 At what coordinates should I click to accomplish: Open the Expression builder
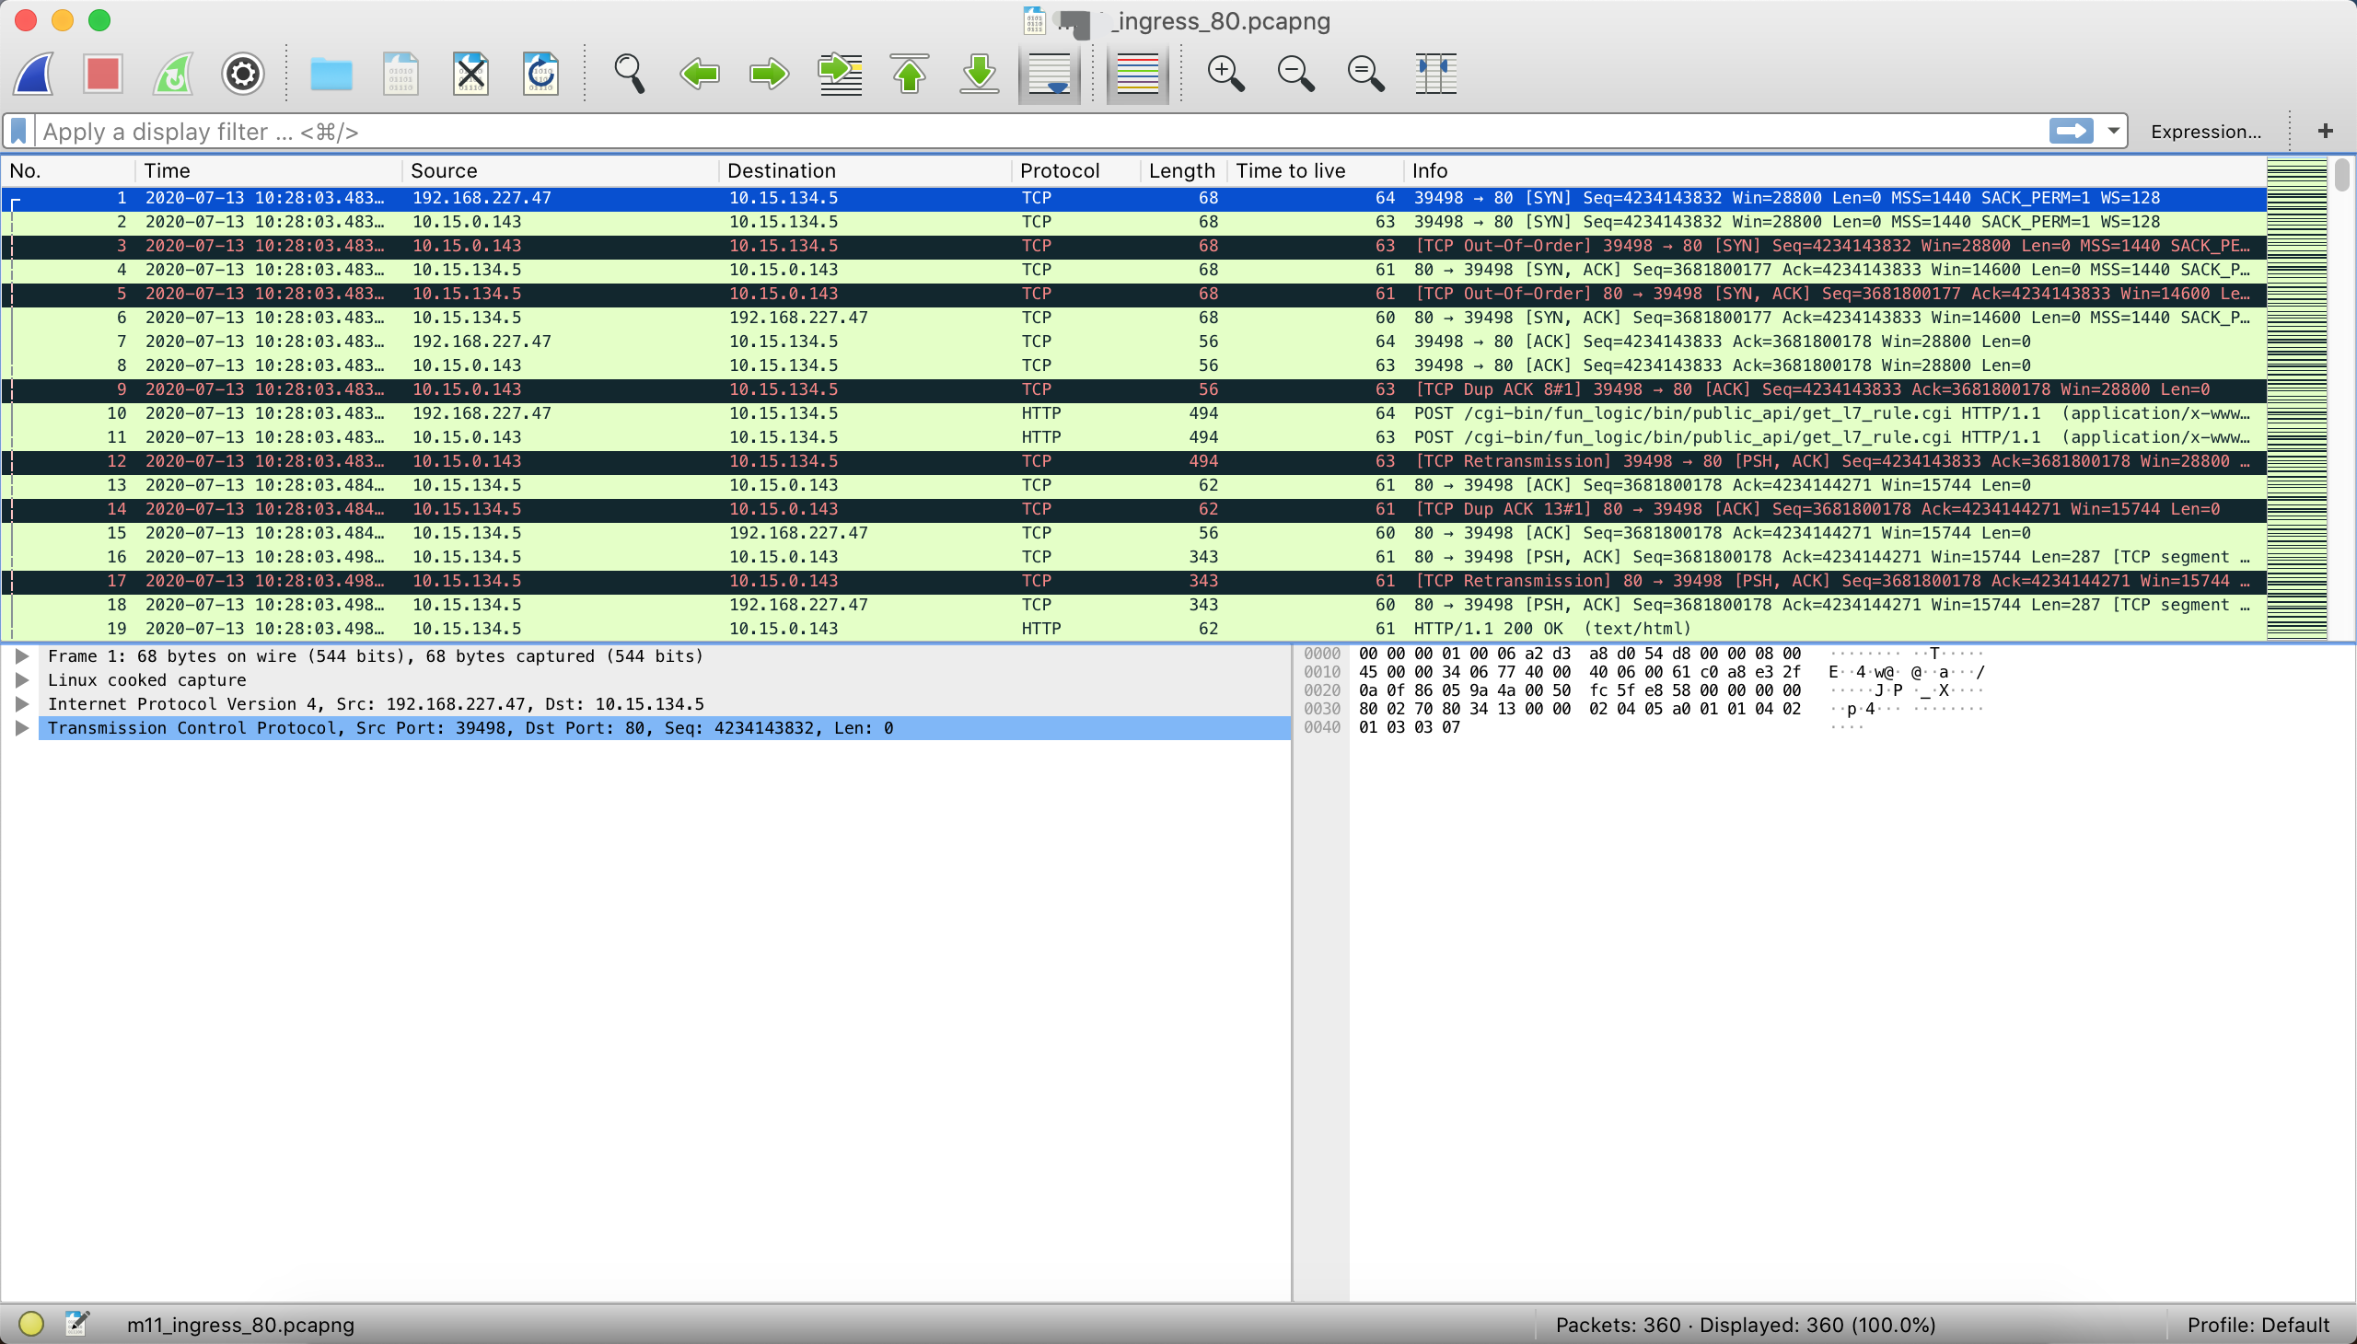pyautogui.click(x=2209, y=130)
